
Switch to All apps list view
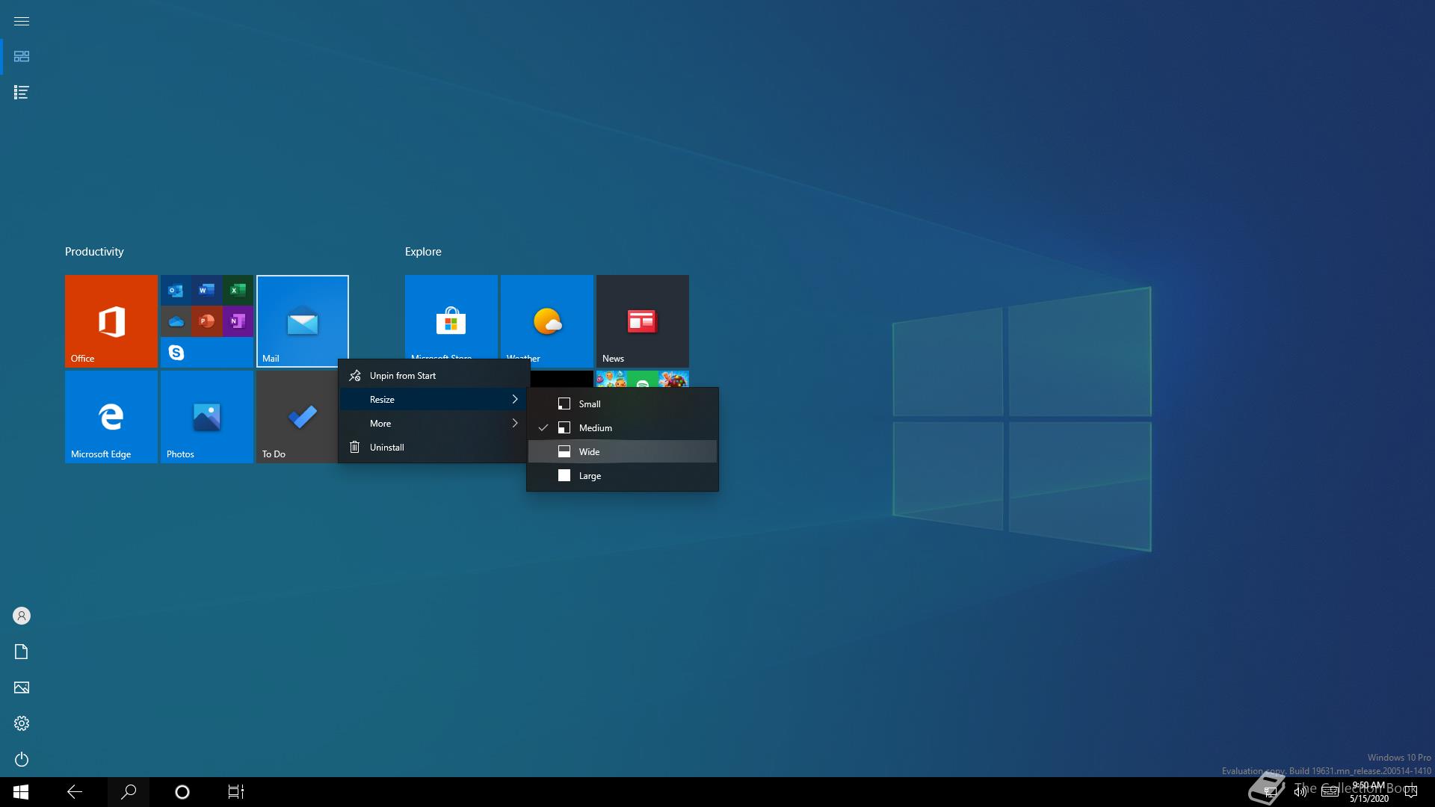22,93
